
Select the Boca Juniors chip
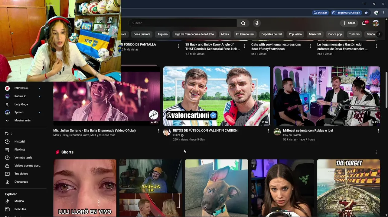(142, 34)
